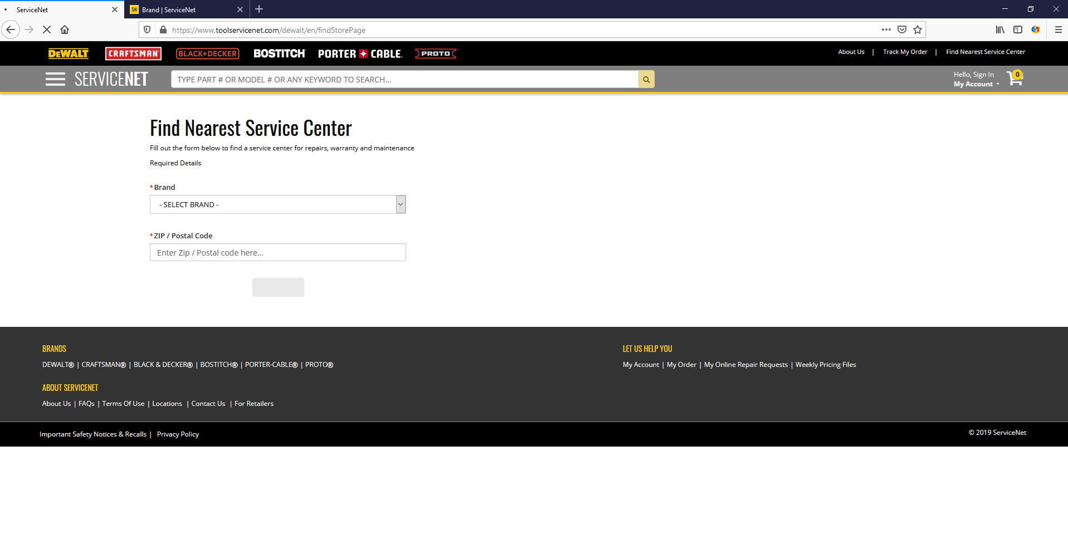This screenshot has height=539, width=1068.
Task: Open the shopping cart
Action: click(1015, 79)
